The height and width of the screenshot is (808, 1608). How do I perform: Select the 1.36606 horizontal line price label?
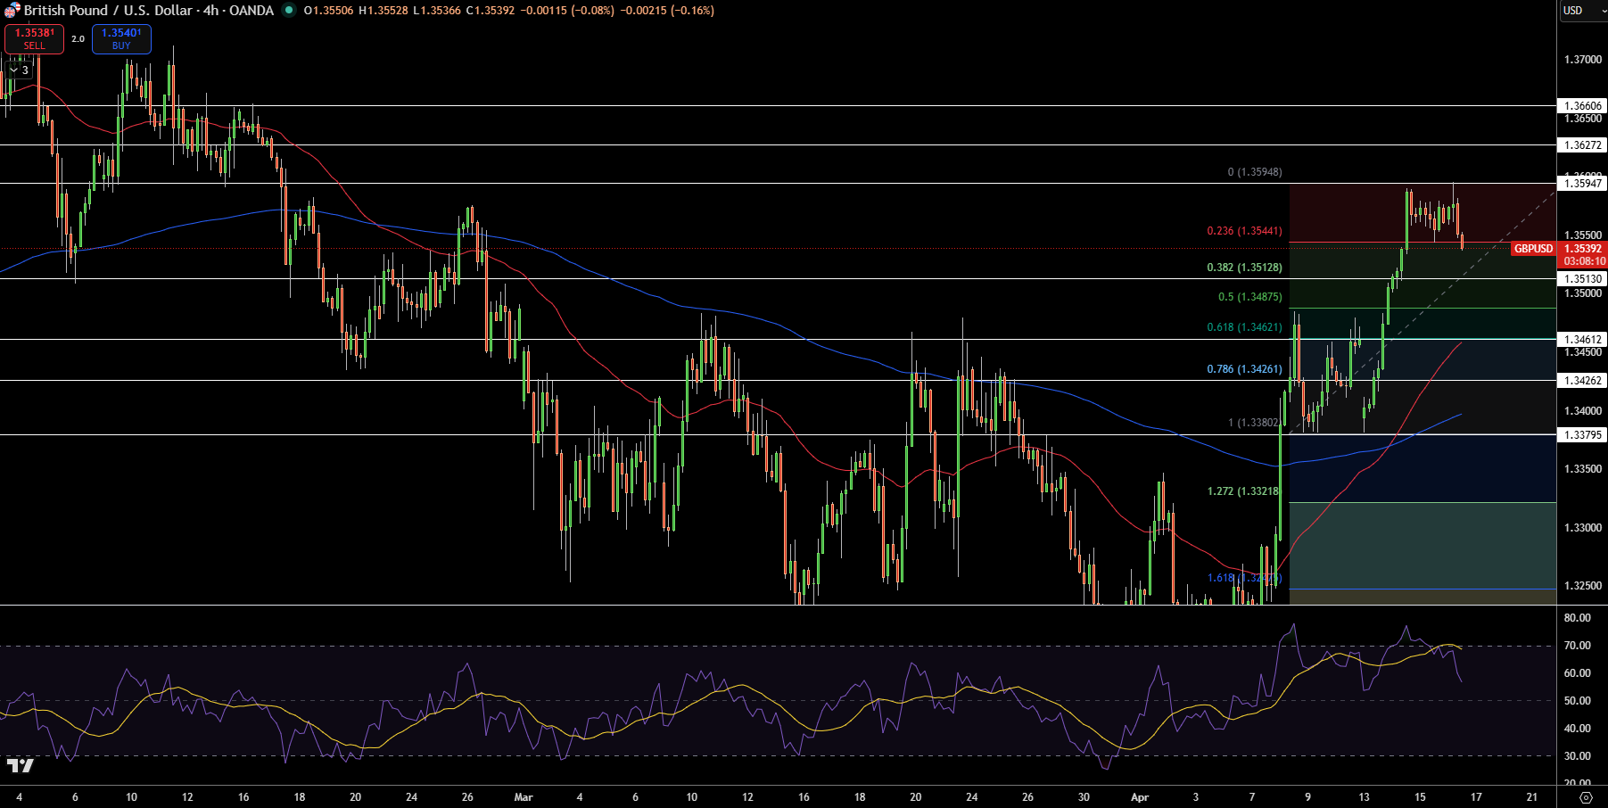click(1582, 105)
